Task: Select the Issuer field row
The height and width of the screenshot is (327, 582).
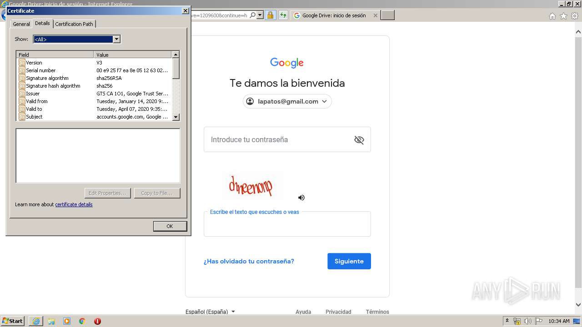Action: 94,94
